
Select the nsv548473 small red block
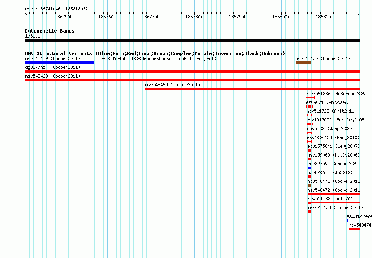pyautogui.click(x=310, y=212)
